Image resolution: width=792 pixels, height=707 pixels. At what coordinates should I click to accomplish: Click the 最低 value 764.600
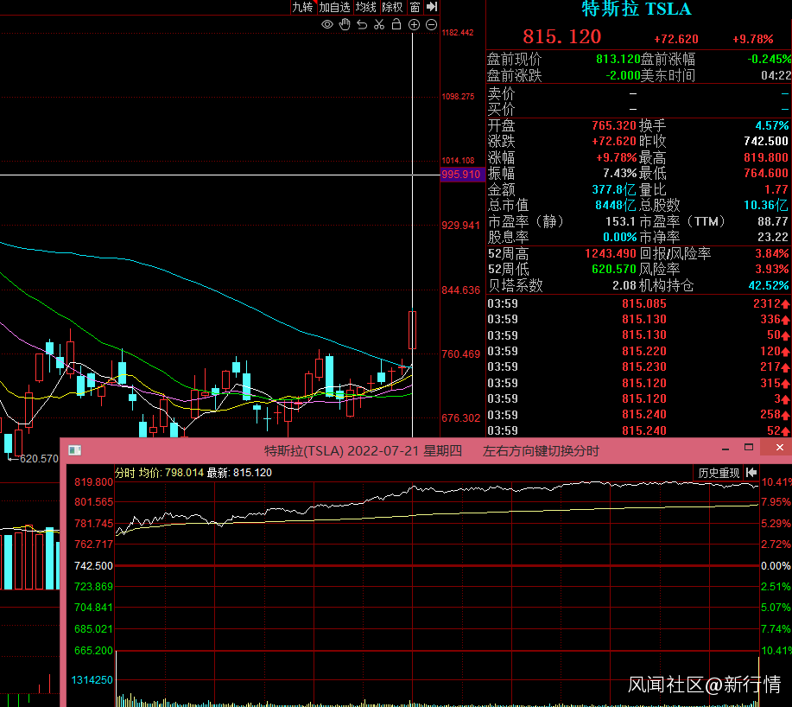click(766, 174)
